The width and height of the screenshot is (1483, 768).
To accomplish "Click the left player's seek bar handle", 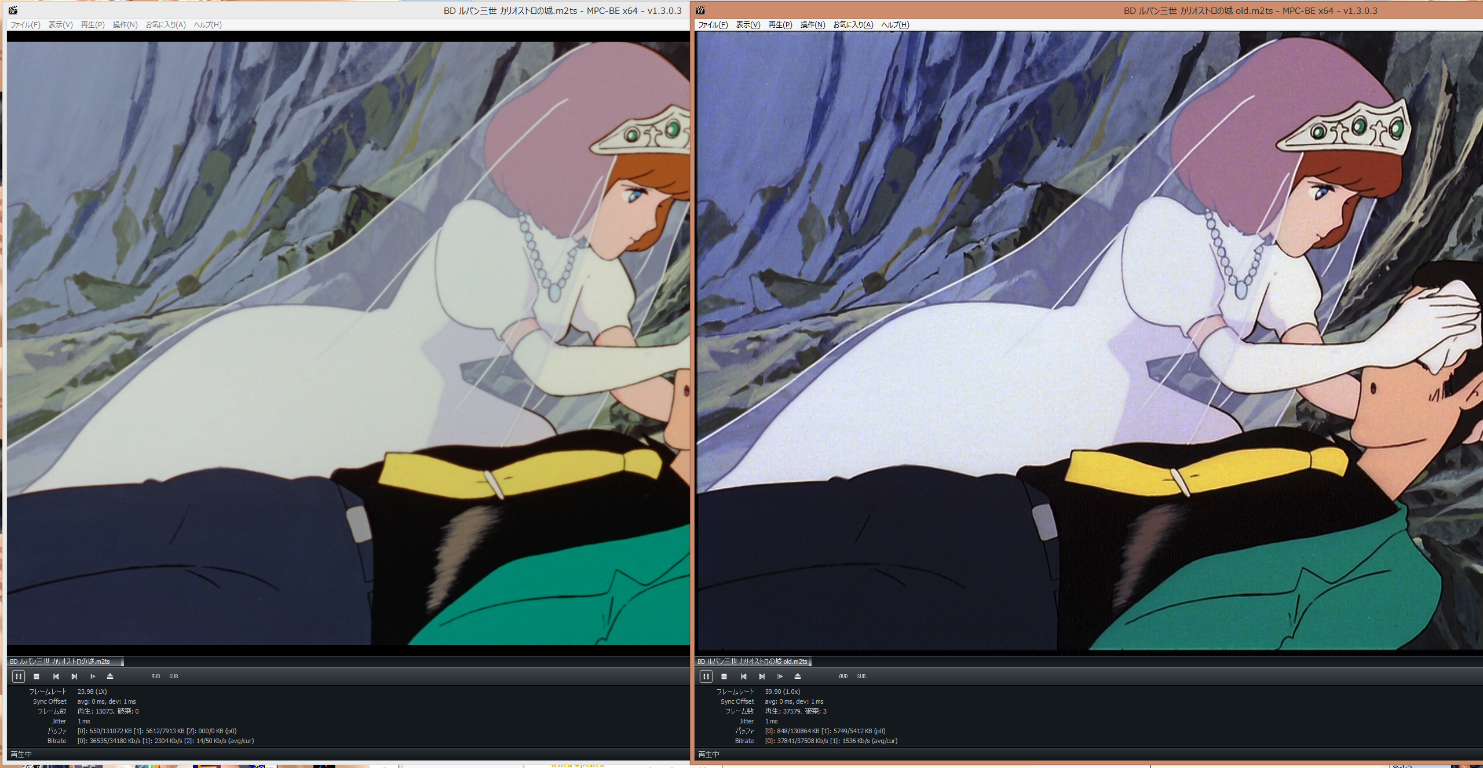I will (122, 661).
